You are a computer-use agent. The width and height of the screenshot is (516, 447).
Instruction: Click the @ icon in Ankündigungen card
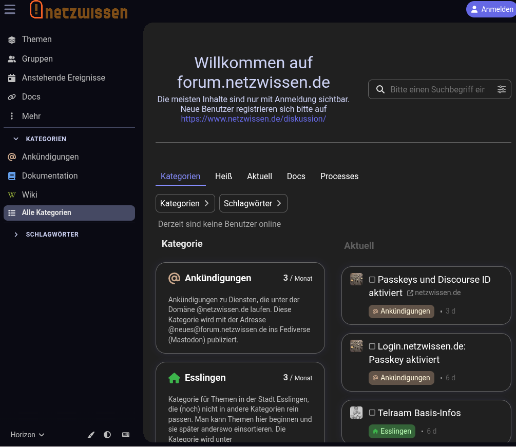tap(174, 278)
